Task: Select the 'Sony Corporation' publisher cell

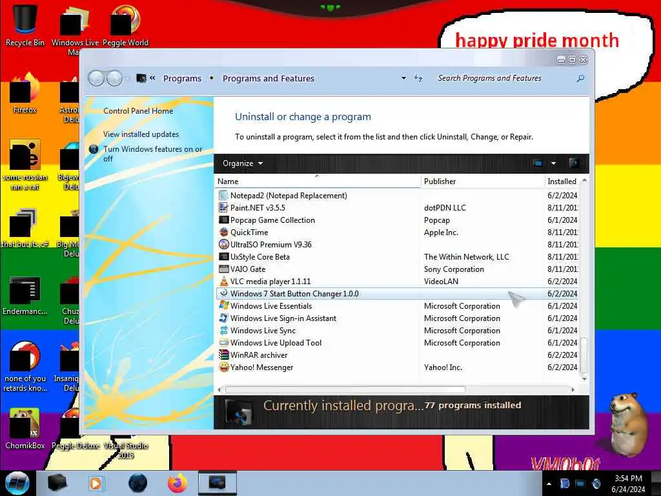Action: pyautogui.click(x=454, y=269)
